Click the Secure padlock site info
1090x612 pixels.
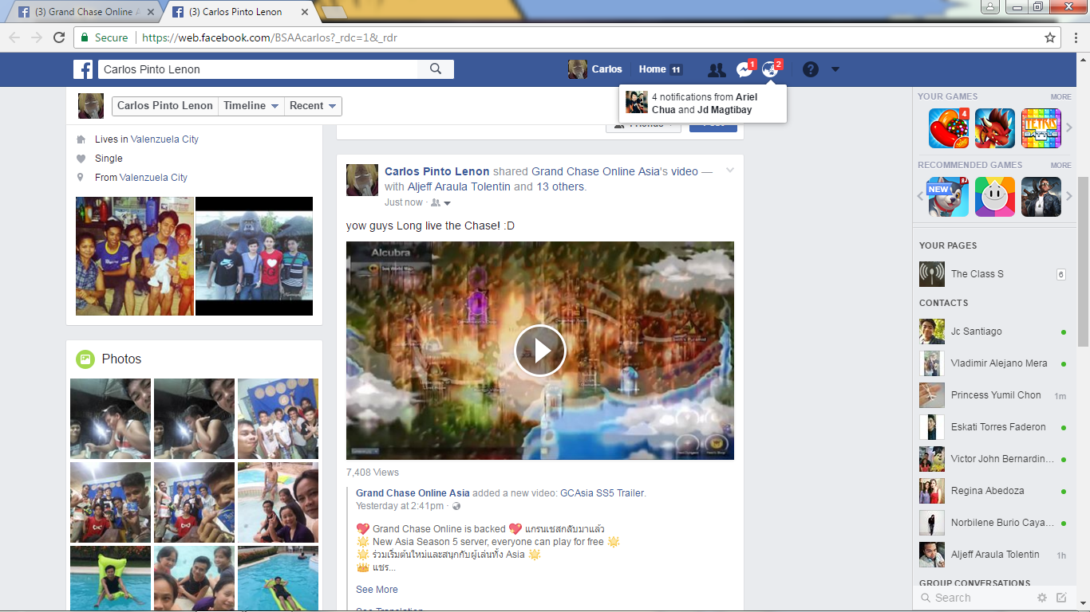point(103,37)
